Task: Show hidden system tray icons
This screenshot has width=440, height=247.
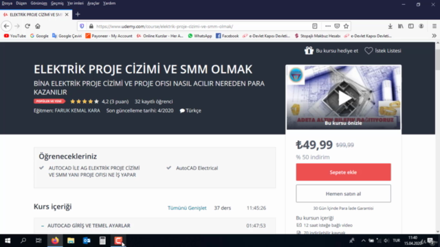Action: point(364,241)
